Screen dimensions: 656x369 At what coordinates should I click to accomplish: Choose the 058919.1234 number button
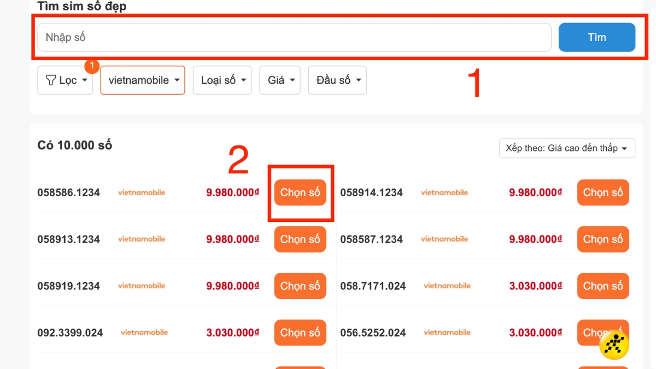pos(300,286)
